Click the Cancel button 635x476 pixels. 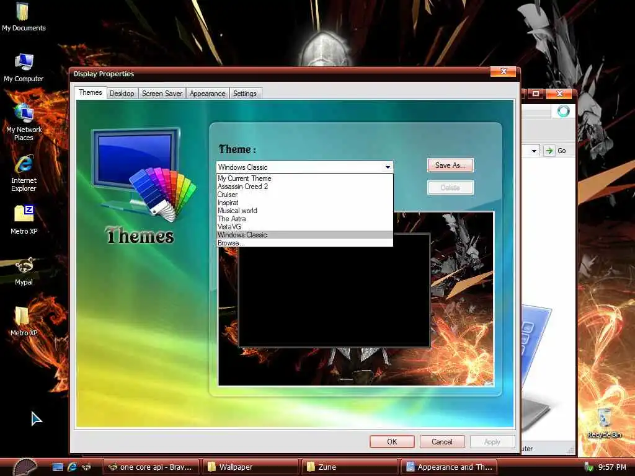tap(442, 441)
